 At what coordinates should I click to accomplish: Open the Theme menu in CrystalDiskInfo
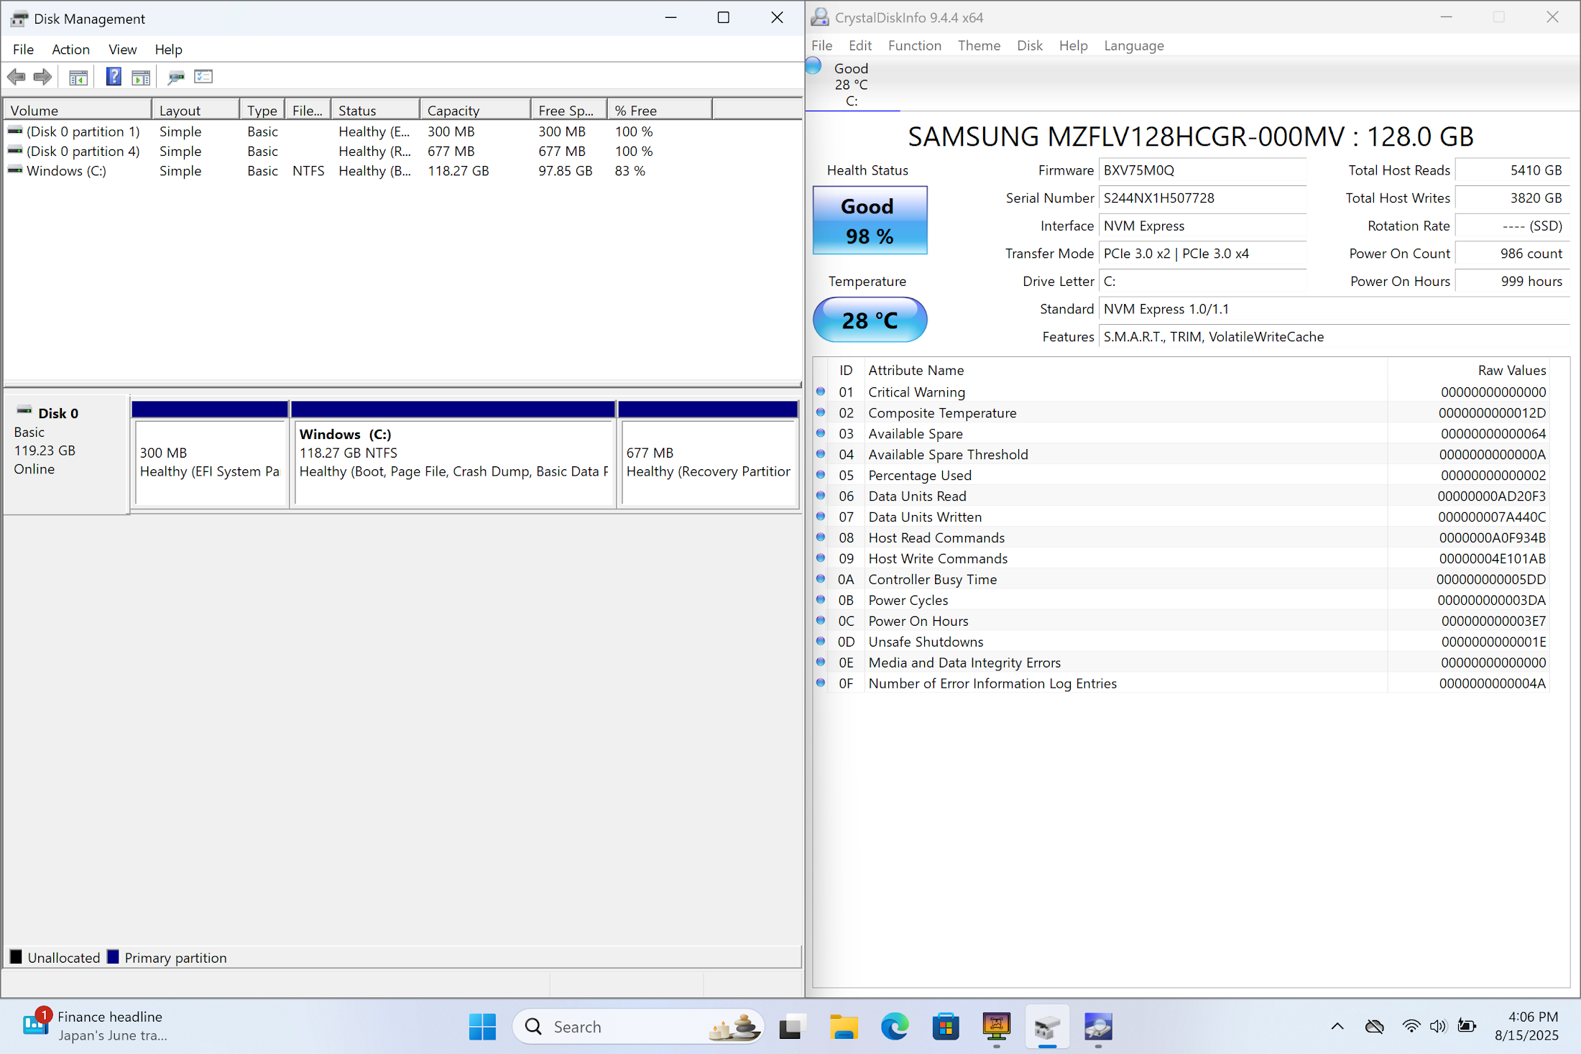[979, 45]
